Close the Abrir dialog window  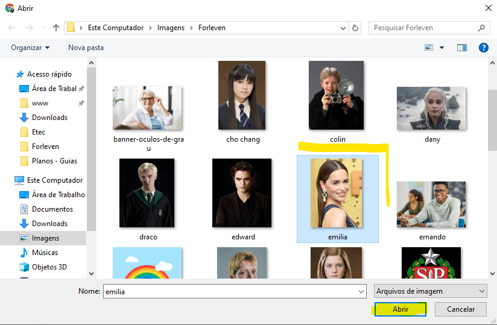tap(489, 8)
